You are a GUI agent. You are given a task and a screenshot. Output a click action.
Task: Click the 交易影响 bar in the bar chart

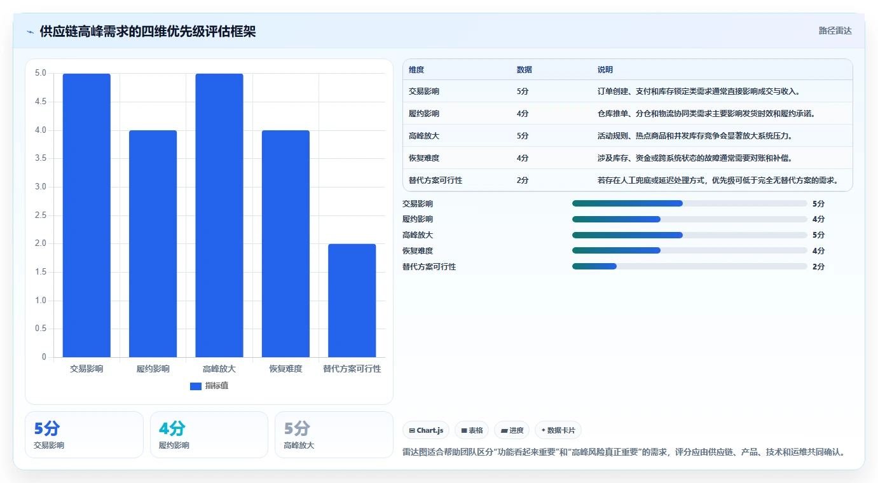pyautogui.click(x=86, y=215)
